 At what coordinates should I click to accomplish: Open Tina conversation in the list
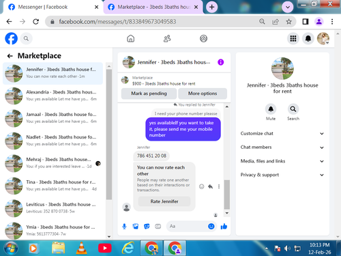53,186
